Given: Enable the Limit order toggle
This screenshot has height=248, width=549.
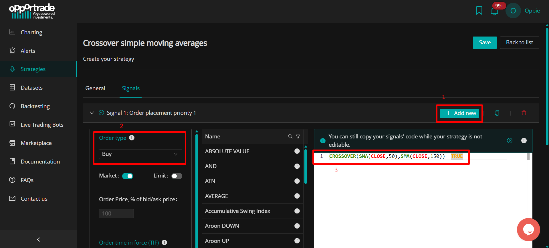Looking at the screenshot, I should pos(177,176).
